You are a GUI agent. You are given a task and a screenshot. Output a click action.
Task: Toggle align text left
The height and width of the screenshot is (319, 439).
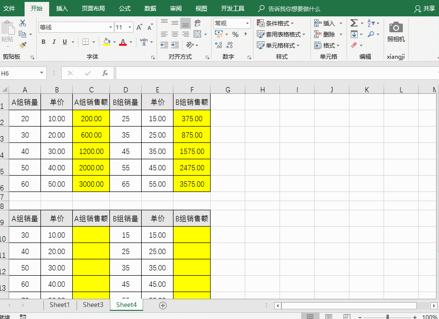click(x=164, y=34)
